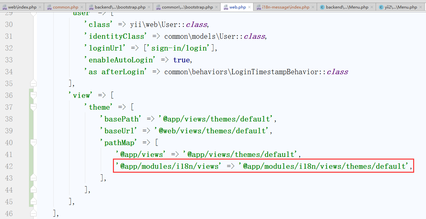Image resolution: width=426 pixels, height=219 pixels.
Task: Click line number 42 in the gutter
Action: click(9, 166)
